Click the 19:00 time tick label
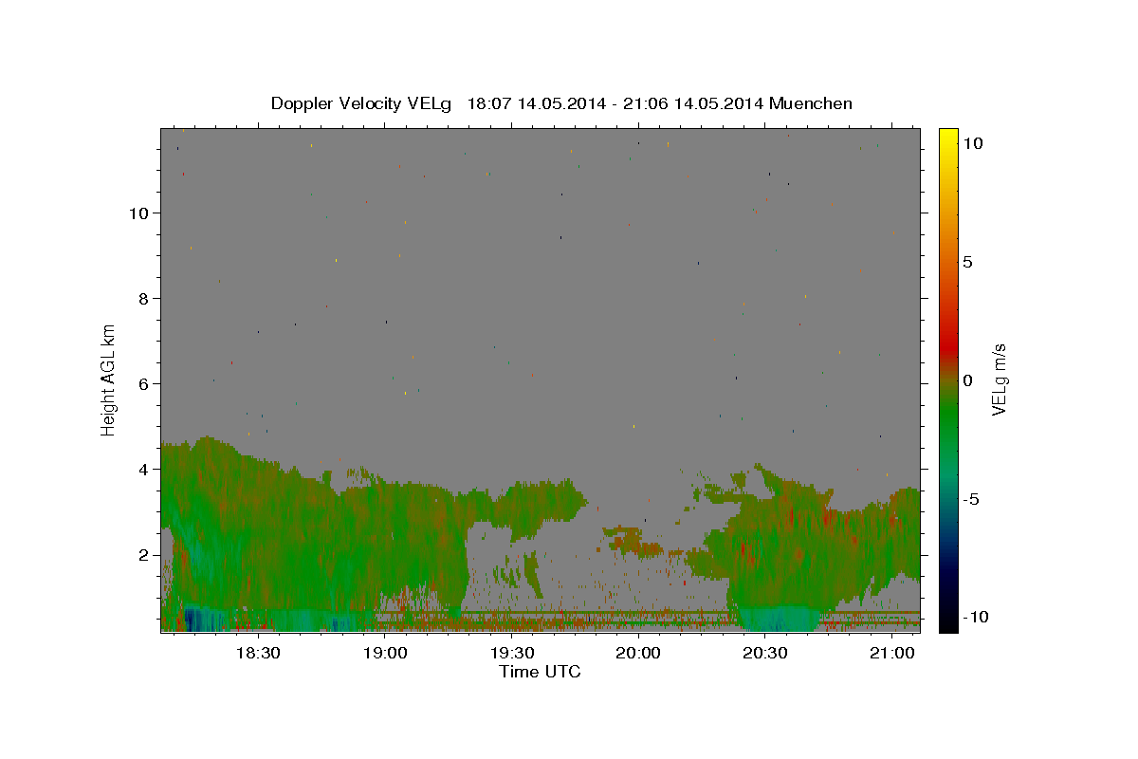This screenshot has height=759, width=1138. click(x=385, y=653)
